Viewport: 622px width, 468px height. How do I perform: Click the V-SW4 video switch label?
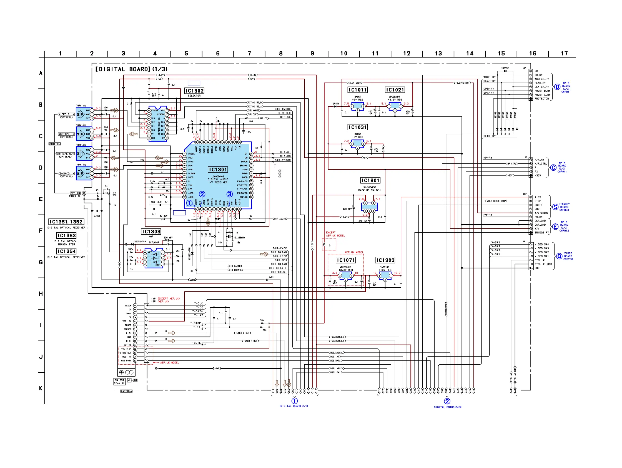(495, 243)
